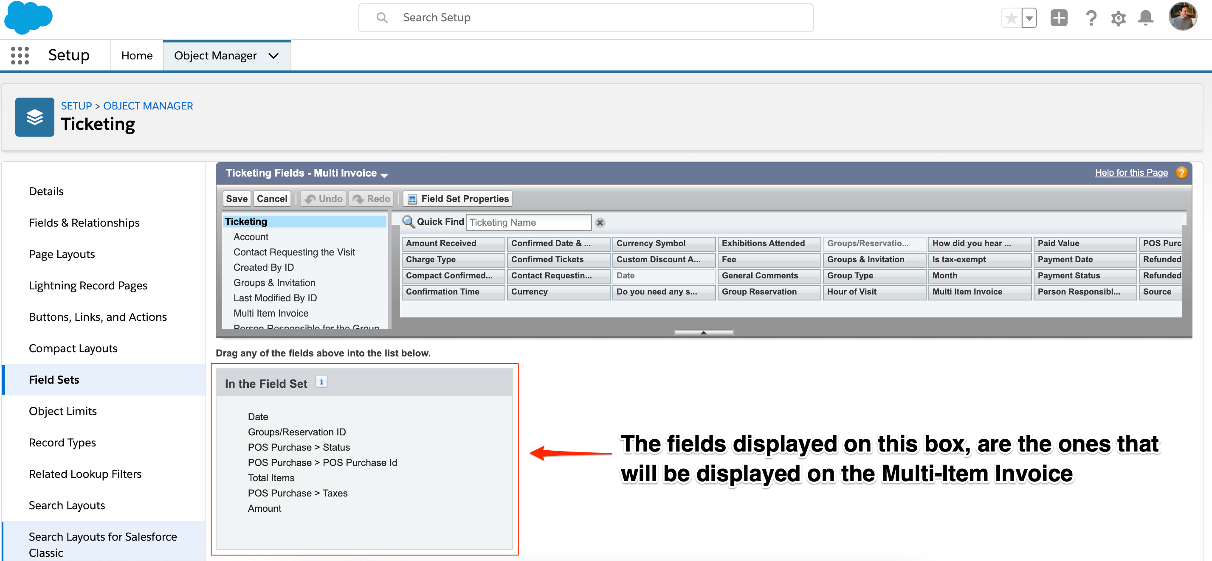The image size is (1212, 561).
Task: Open the App Launcher grid icon
Action: [x=20, y=56]
